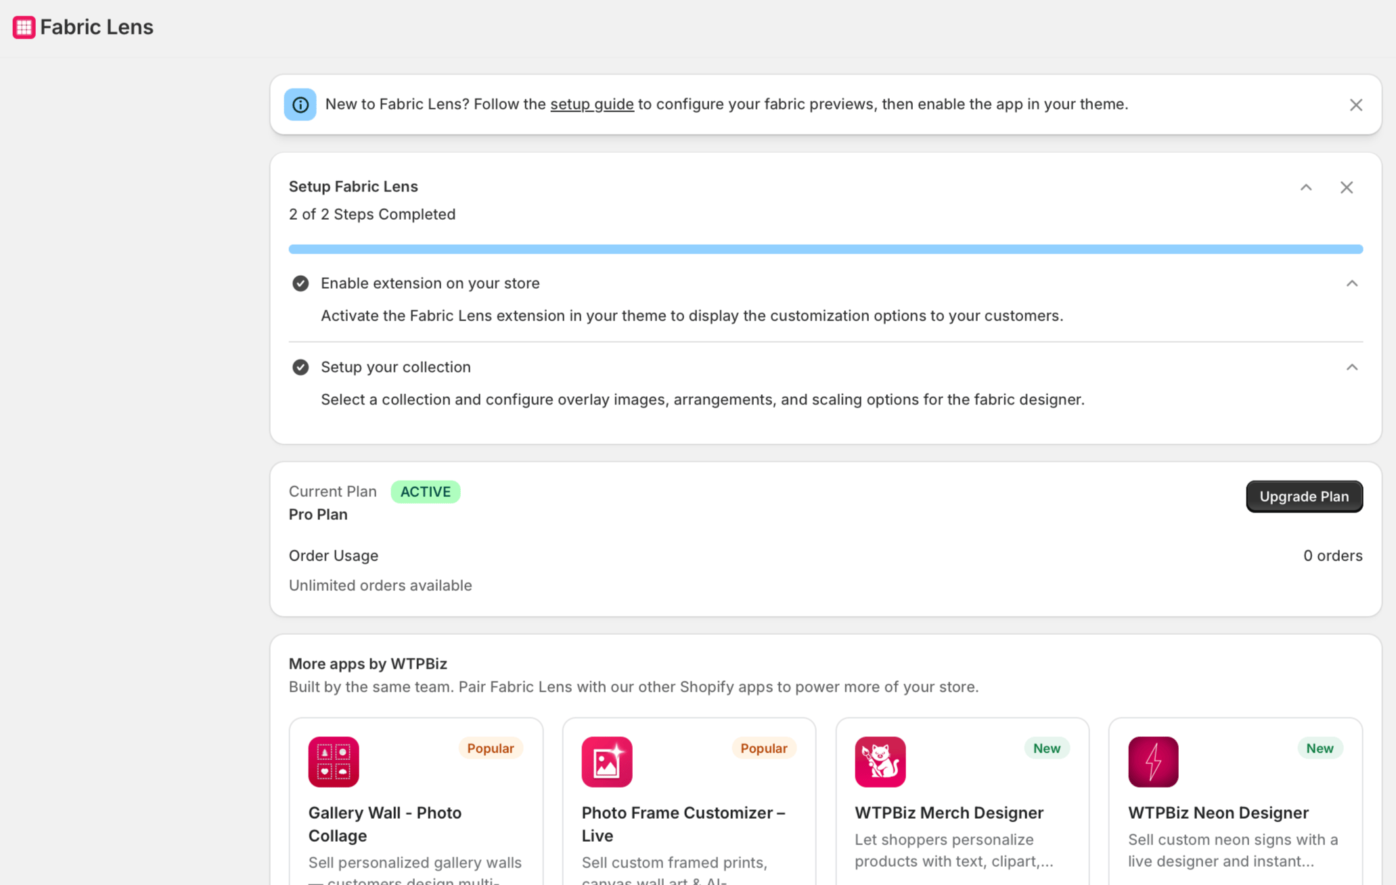Click the Photo Frame Customizer app icon
Image resolution: width=1396 pixels, height=885 pixels.
coord(606,761)
